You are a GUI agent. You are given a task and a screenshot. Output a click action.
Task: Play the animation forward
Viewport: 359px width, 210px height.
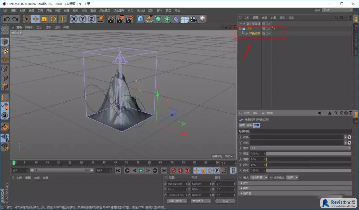tap(141, 170)
